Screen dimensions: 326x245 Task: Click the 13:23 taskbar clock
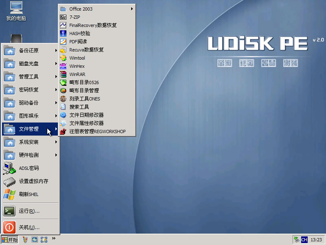point(316,240)
